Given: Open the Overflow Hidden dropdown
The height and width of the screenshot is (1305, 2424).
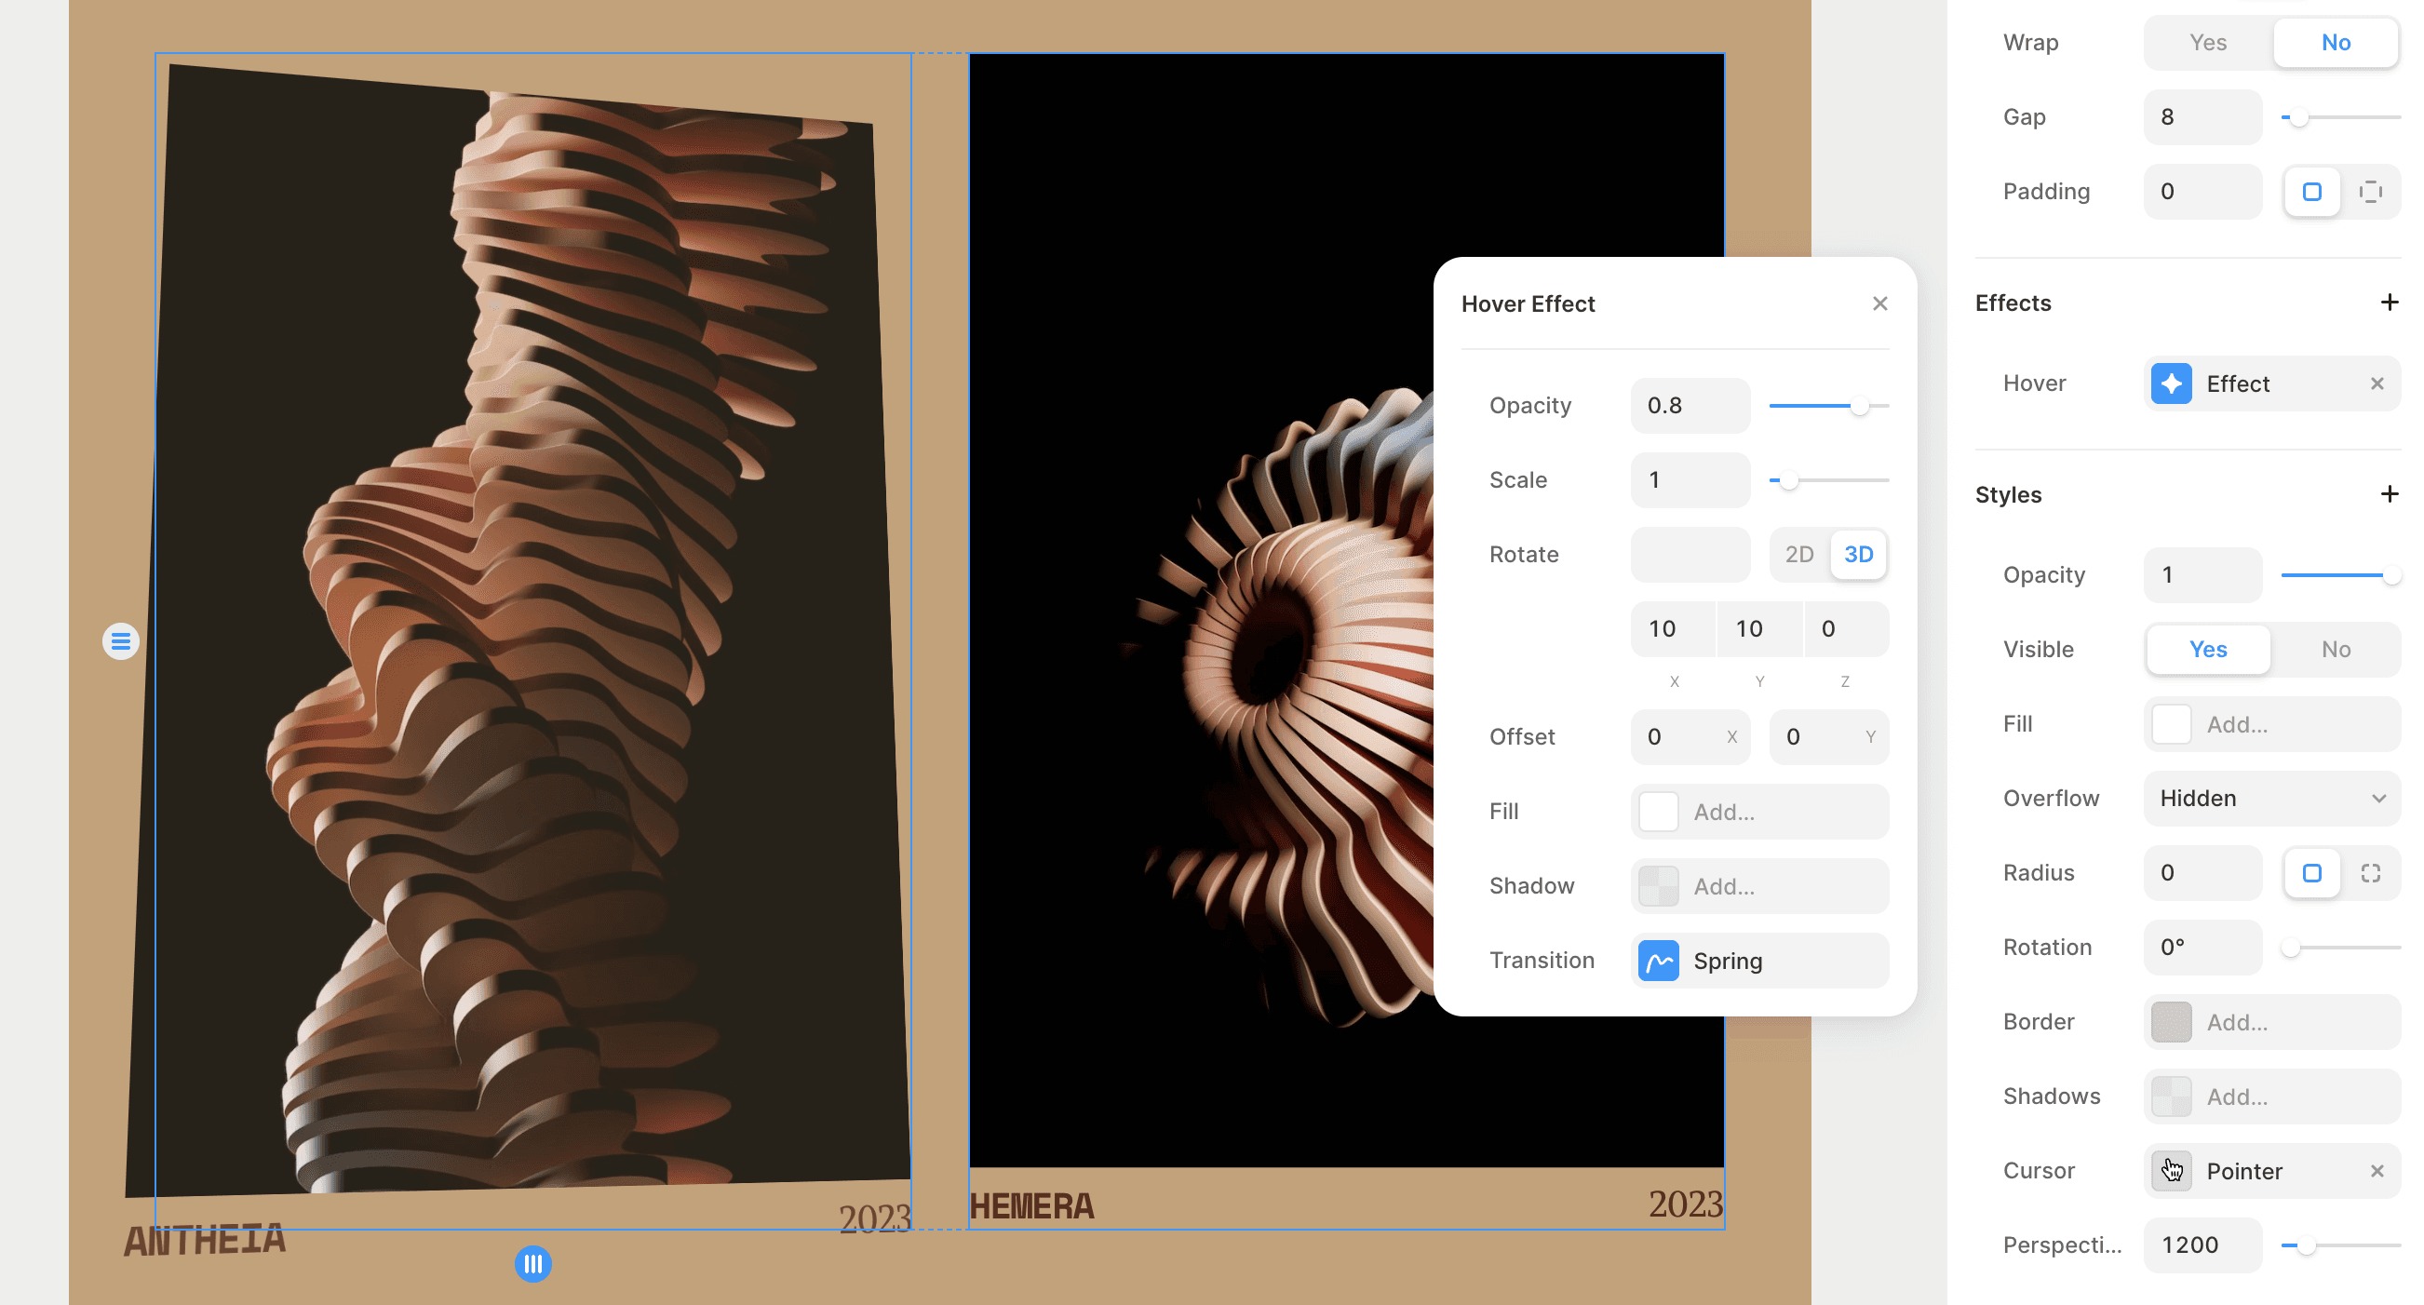Looking at the screenshot, I should pos(2270,799).
